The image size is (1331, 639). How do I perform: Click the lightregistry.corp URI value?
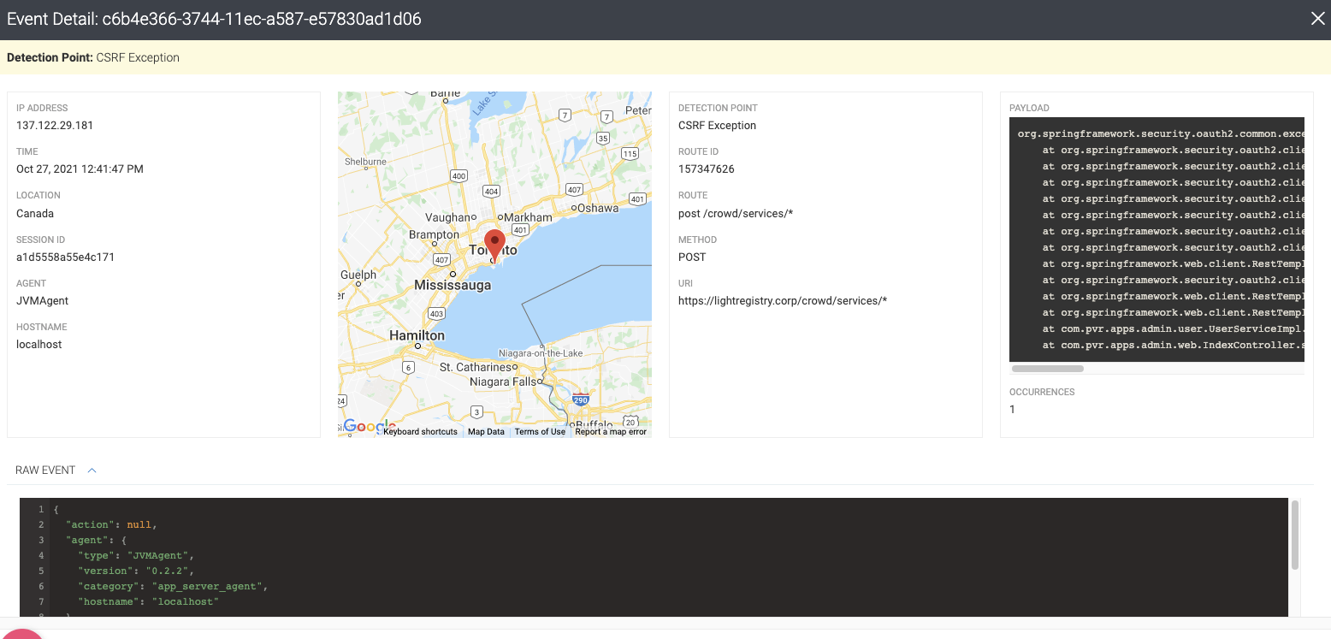click(783, 301)
